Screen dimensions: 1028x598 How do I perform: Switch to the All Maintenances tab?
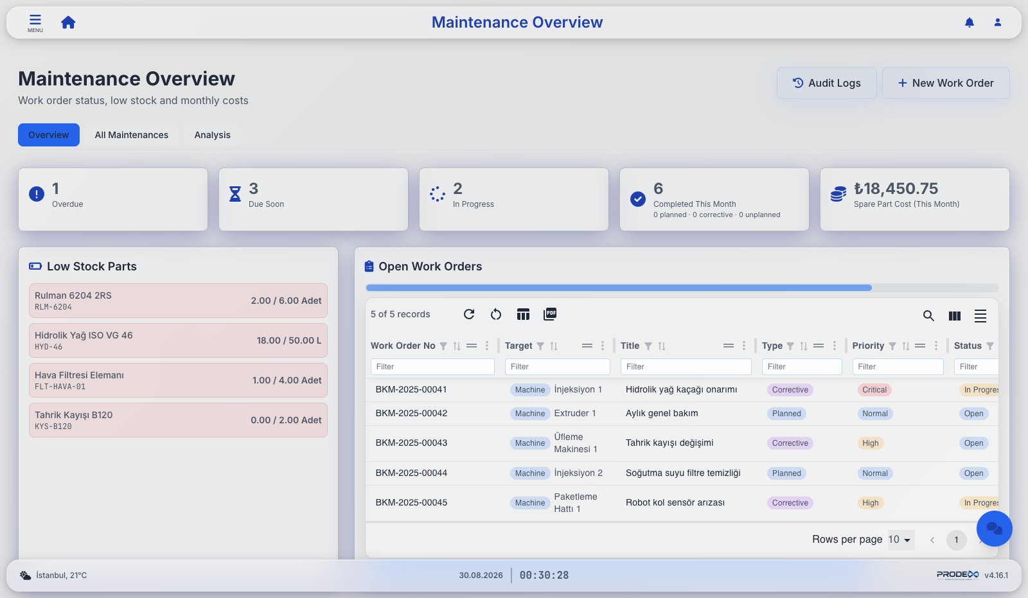[132, 135]
